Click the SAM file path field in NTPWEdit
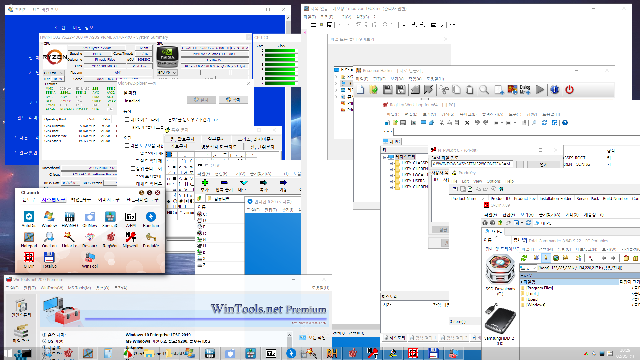 [472, 164]
